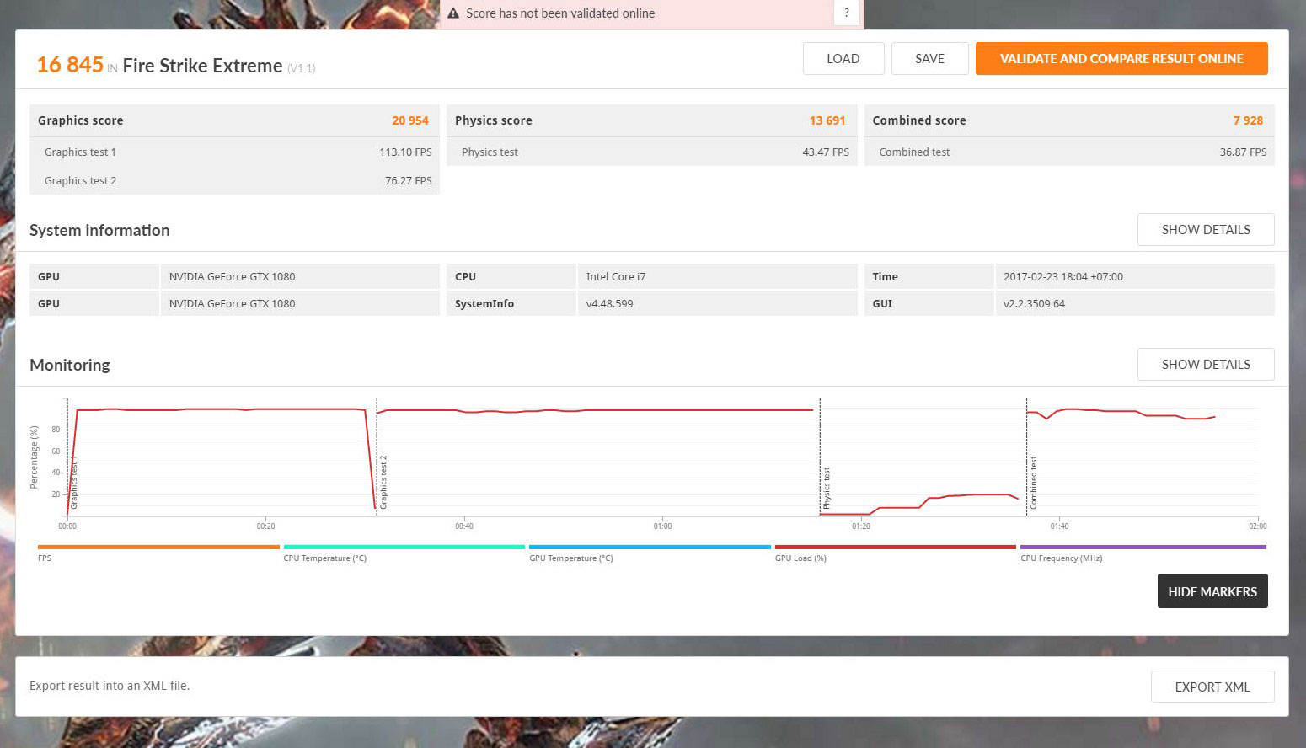This screenshot has width=1306, height=748.
Task: Select the Physics score header row
Action: pyautogui.click(x=650, y=120)
